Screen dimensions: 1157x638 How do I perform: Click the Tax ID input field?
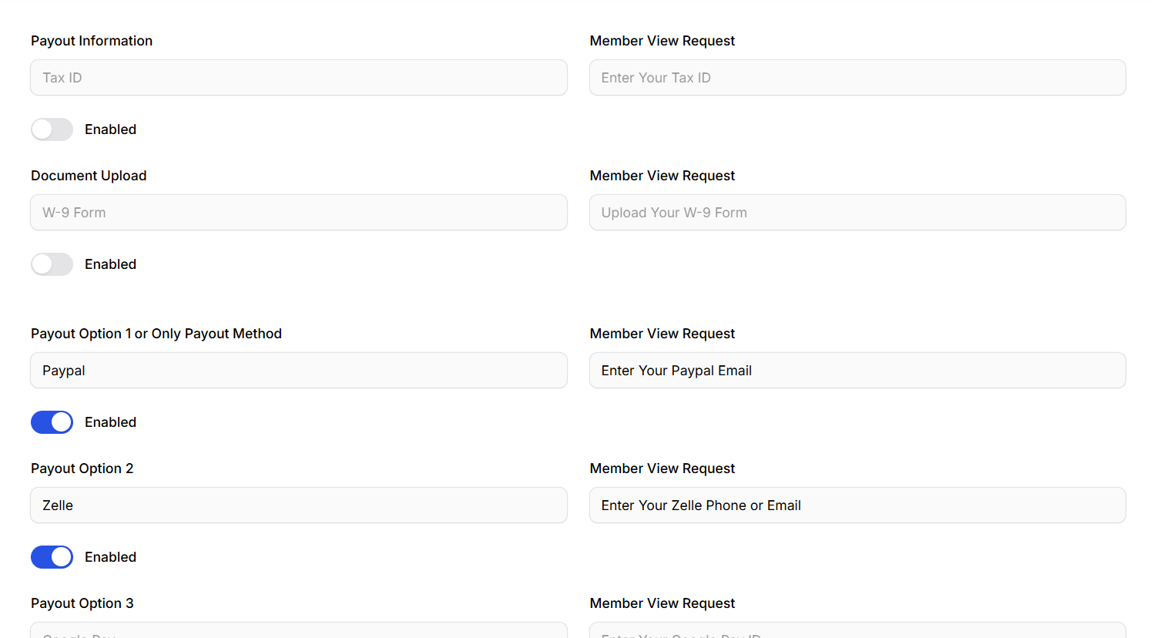[x=299, y=78]
